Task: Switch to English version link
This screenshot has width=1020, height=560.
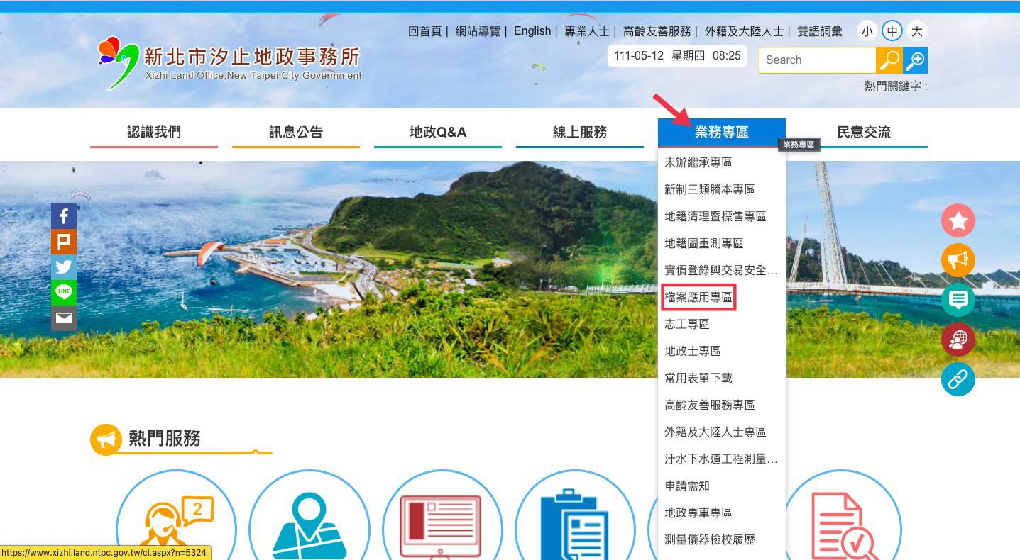Action: pyautogui.click(x=532, y=31)
